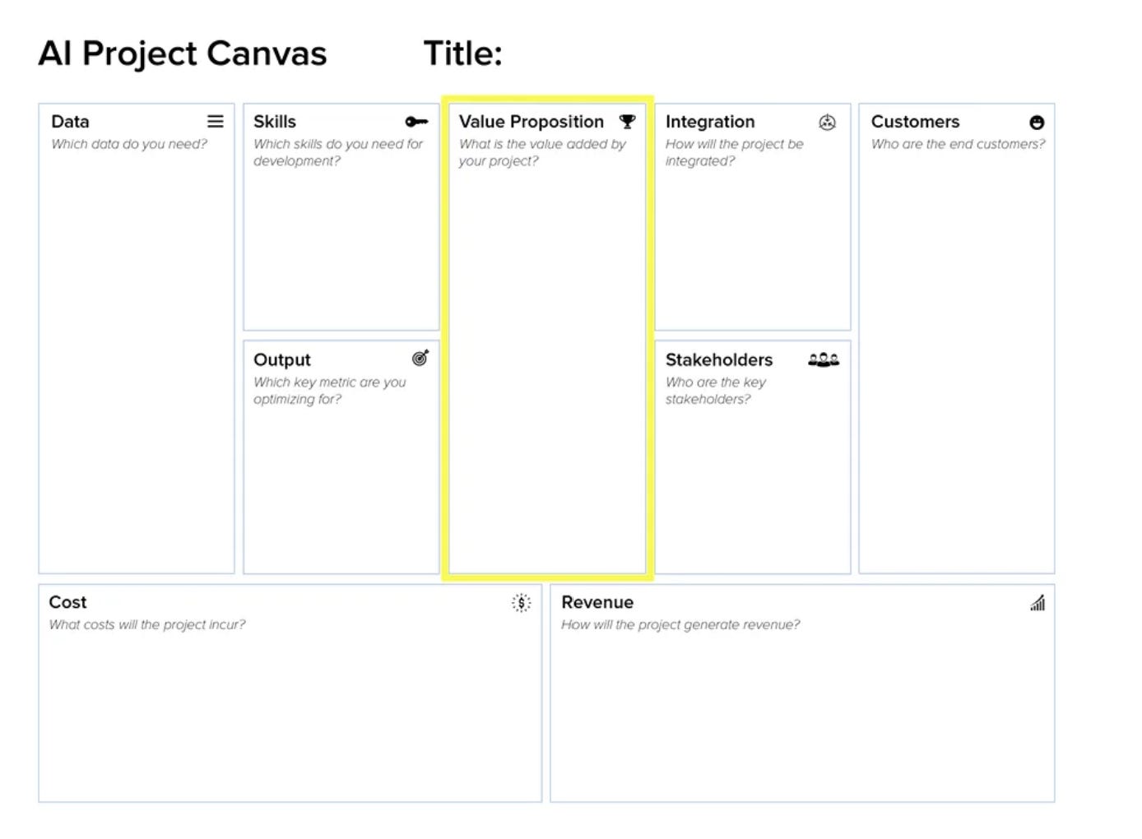This screenshot has height=839, width=1142.
Task: Click the 'Which data do you need?' prompt
Action: pyautogui.click(x=129, y=144)
